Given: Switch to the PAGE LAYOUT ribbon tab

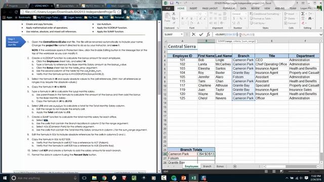Looking at the screenshot, I should (210, 8).
